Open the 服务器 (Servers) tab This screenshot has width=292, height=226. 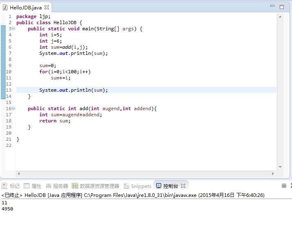(57, 186)
